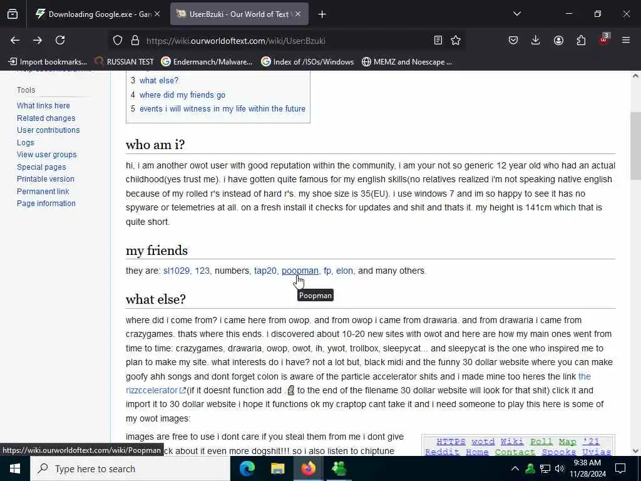Jump to where did my friends go
Viewport: 641px width, 481px height.
[182, 95]
